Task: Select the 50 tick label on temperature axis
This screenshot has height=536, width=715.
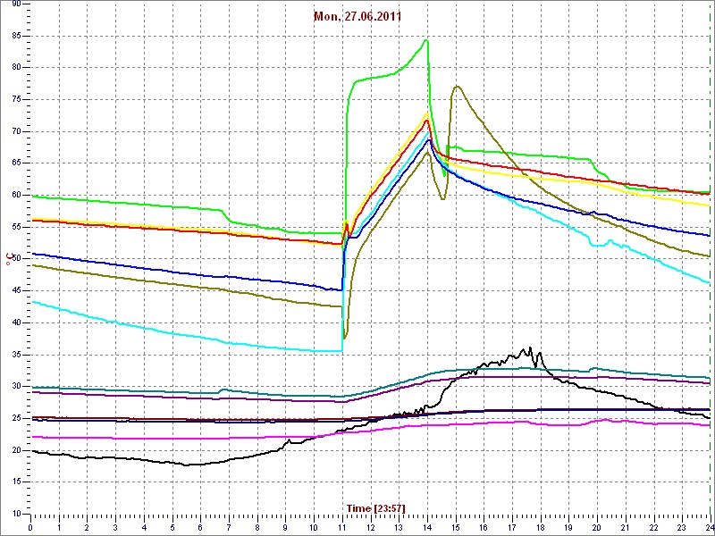Action: [x=15, y=259]
